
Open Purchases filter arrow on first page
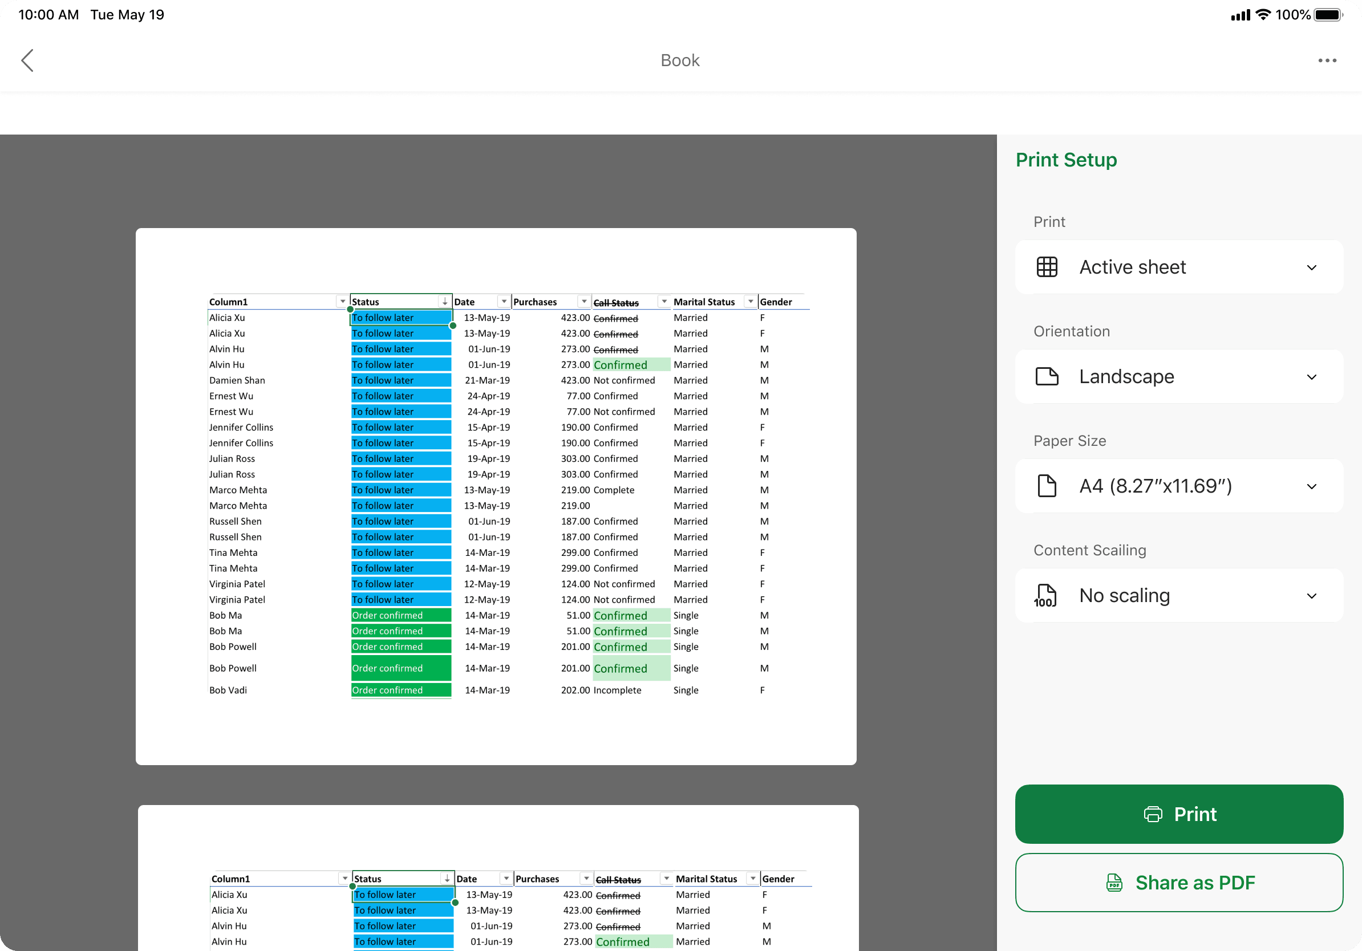pos(584,302)
